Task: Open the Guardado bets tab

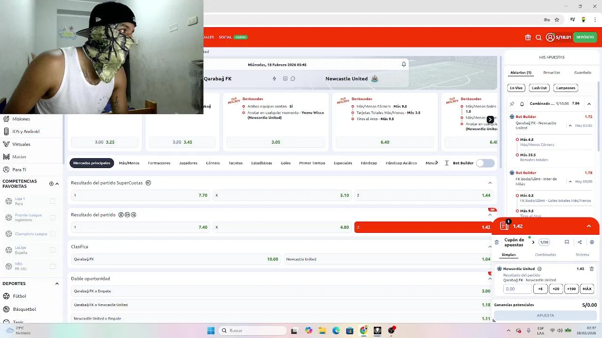Action: pyautogui.click(x=583, y=73)
